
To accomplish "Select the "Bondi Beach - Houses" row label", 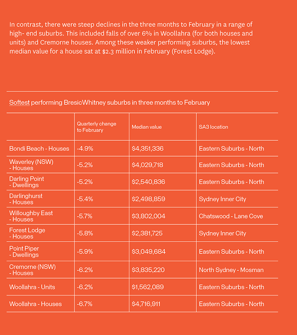I will tap(39, 148).
